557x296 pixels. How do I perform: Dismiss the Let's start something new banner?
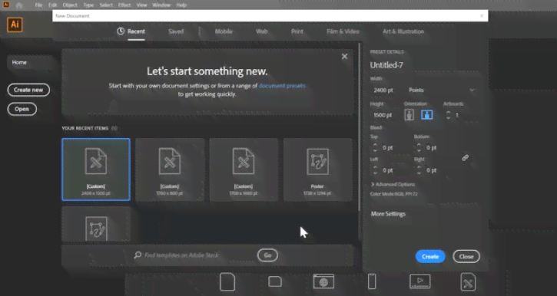tap(345, 57)
